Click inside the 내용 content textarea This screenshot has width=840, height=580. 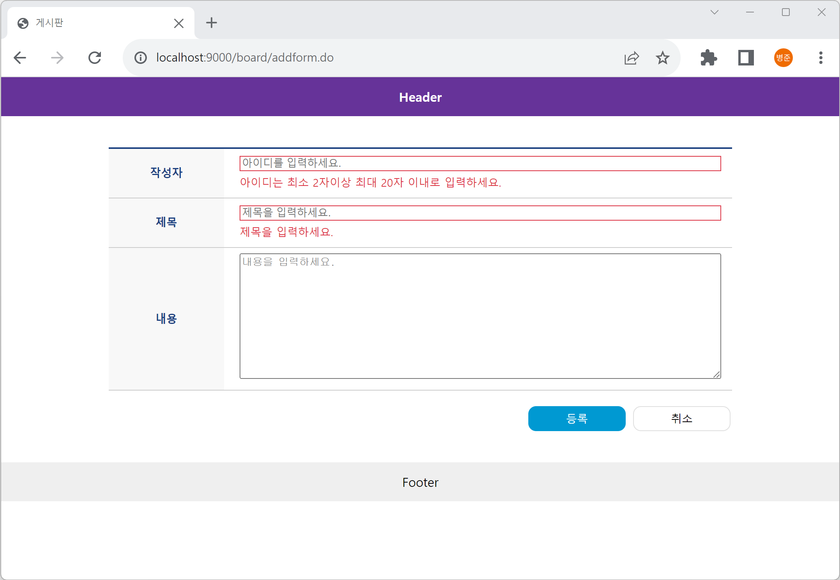(480, 316)
